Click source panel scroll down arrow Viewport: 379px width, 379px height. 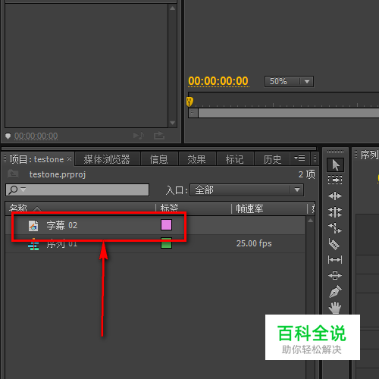tap(173, 123)
